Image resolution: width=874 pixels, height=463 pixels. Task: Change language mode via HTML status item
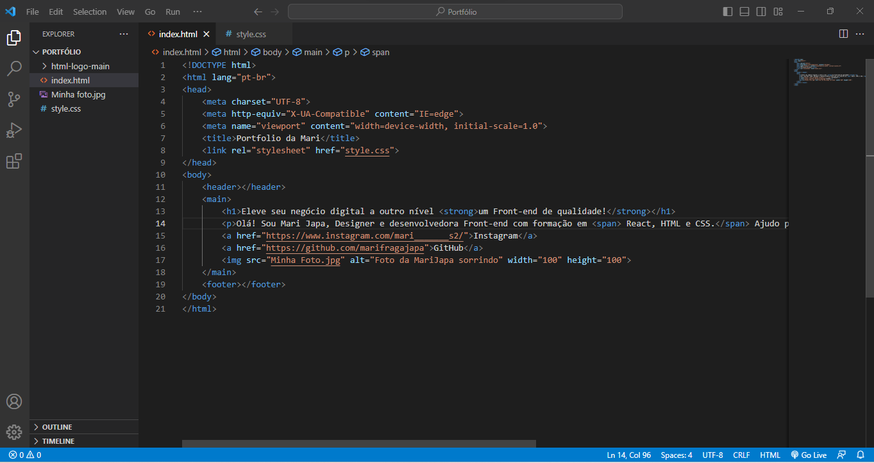point(770,455)
